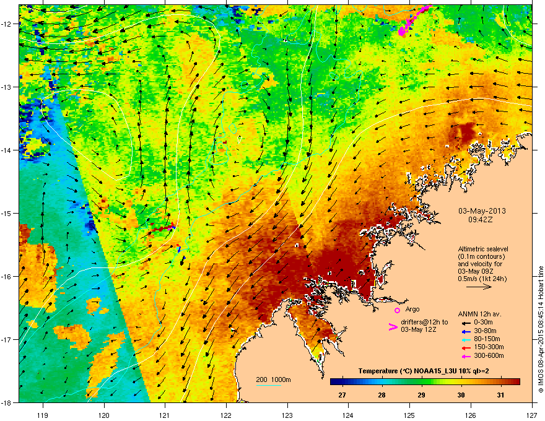545x421 pixels.
Task: Click the "80-150m" depth label
Action: click(x=487, y=339)
